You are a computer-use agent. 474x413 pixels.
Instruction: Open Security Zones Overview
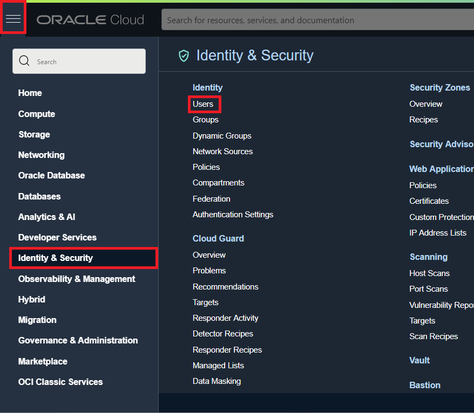425,104
